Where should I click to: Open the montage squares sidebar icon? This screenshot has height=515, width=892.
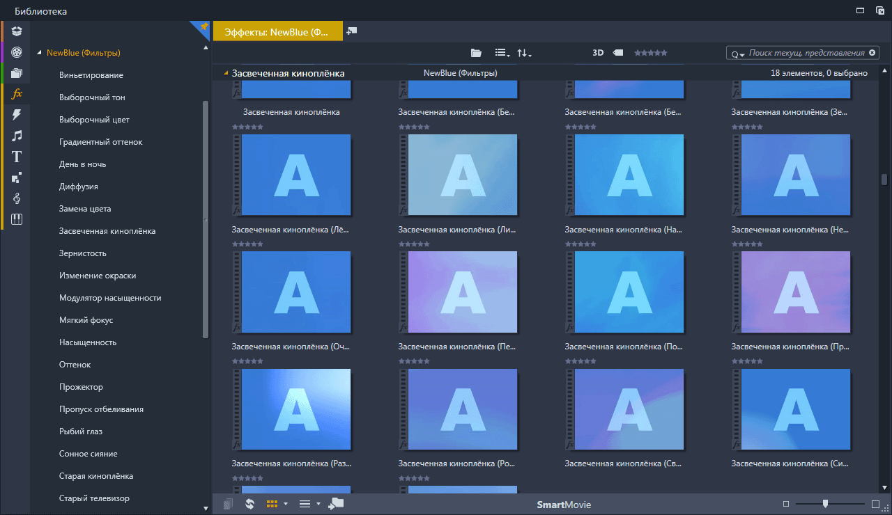17,177
